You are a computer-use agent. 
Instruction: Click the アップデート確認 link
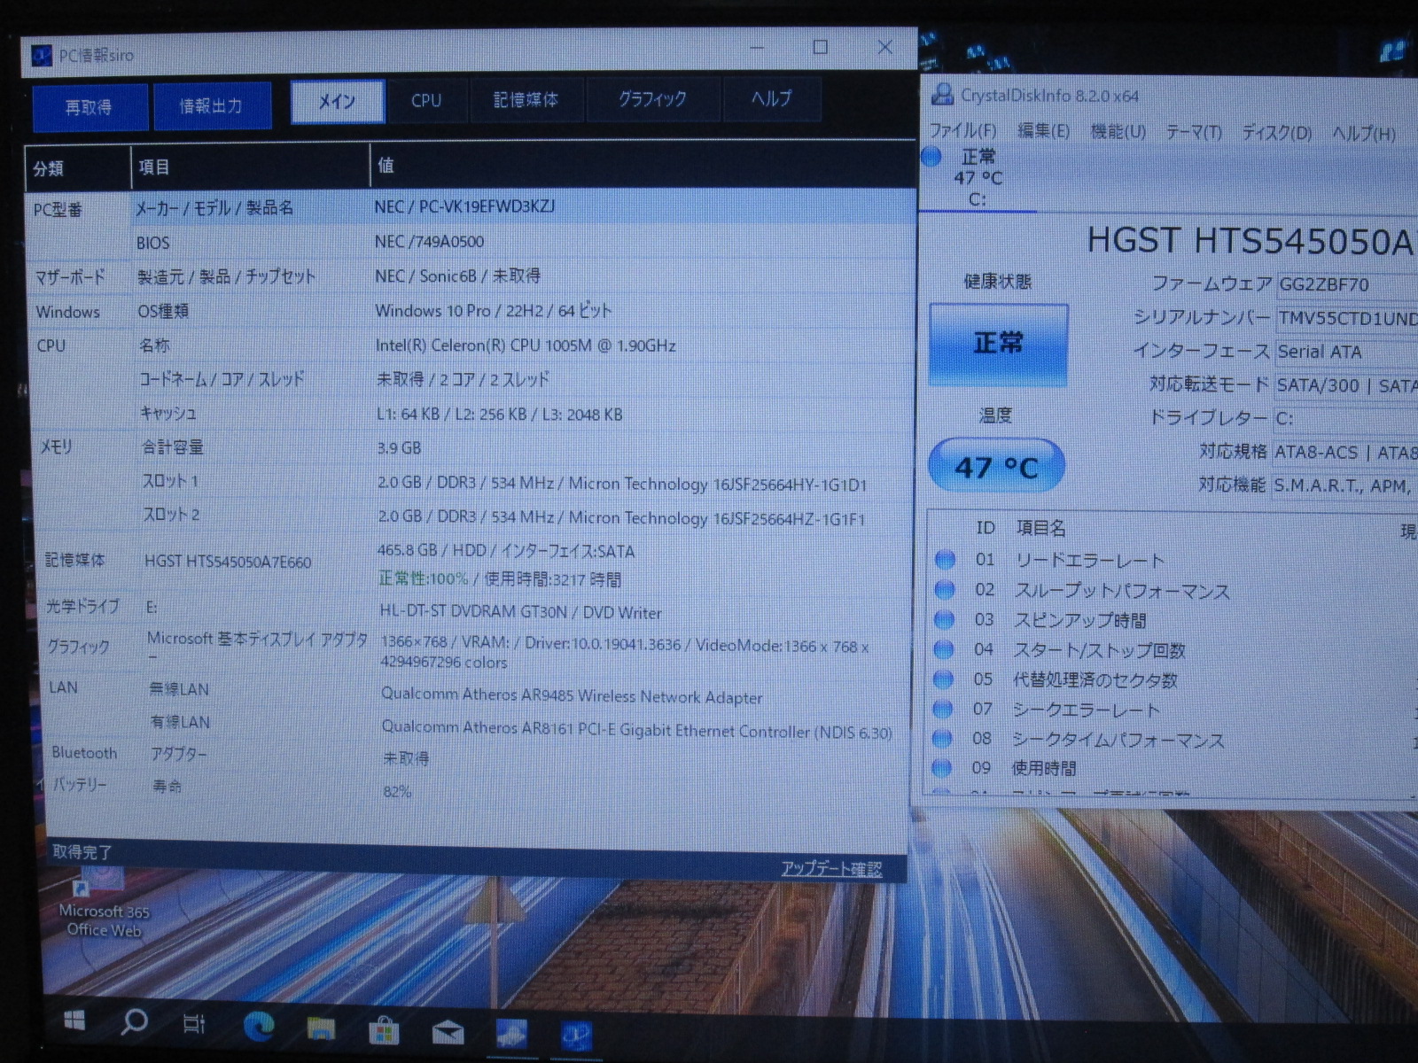click(x=831, y=868)
